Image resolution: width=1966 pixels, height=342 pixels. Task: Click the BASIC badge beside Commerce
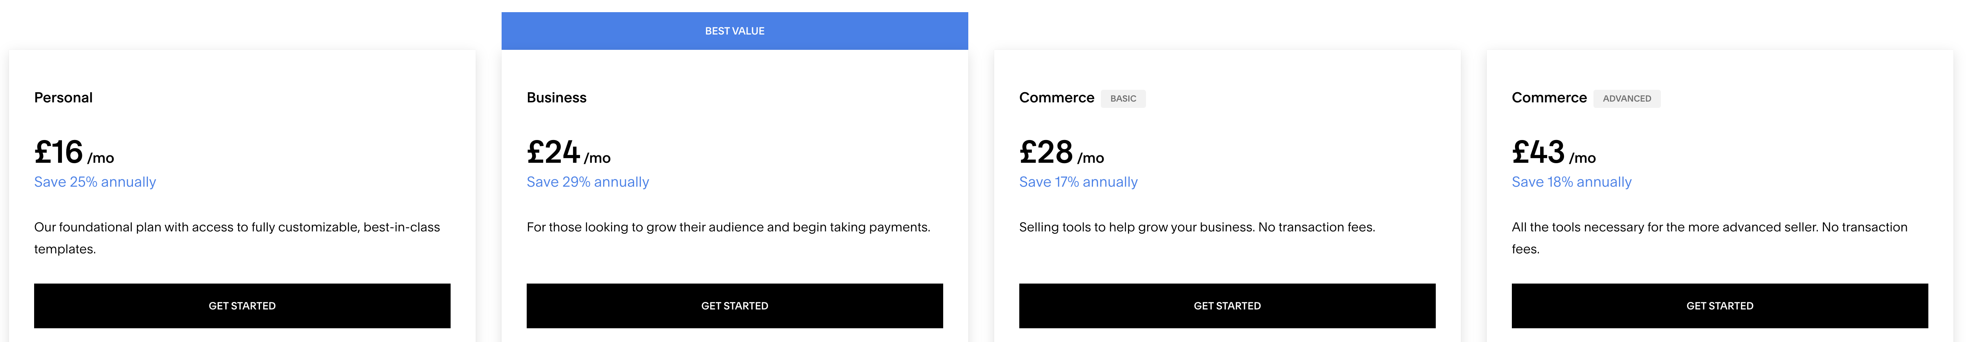(1123, 98)
